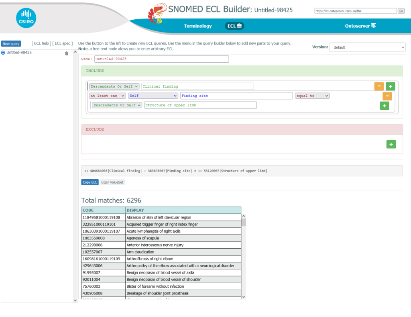Open the Ontoserver menu item
Image resolution: width=411 pixels, height=317 pixels.
click(360, 26)
